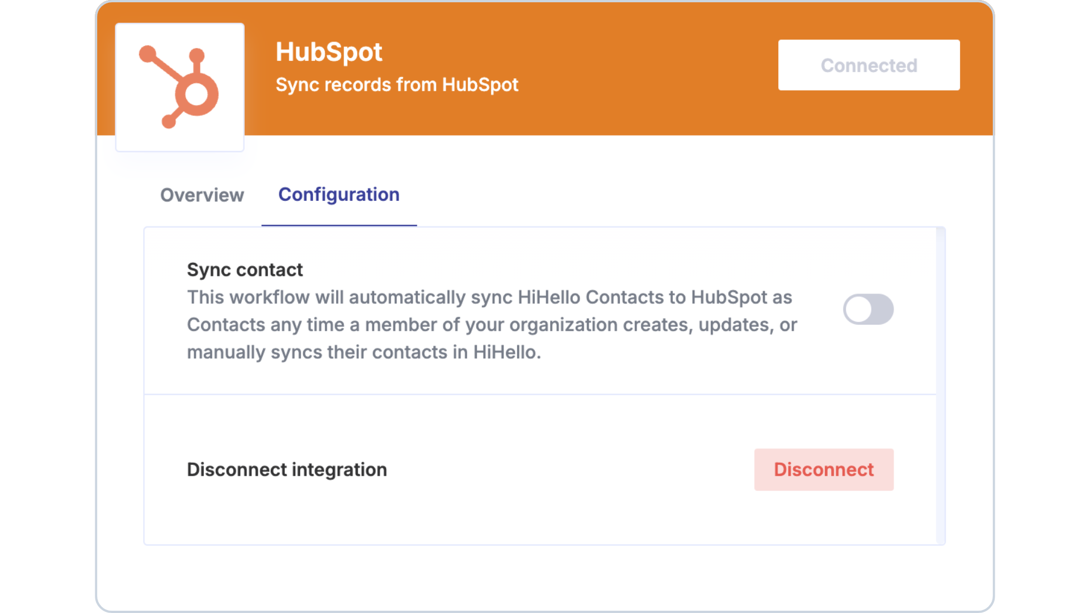
Task: Click the Sync contact workflow description
Action: tap(492, 325)
